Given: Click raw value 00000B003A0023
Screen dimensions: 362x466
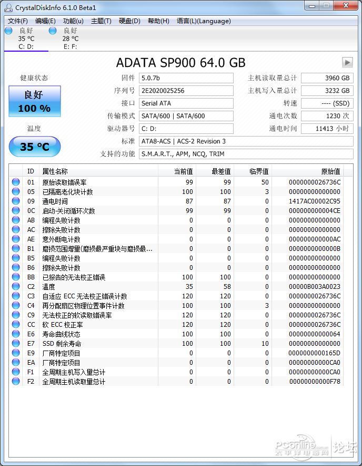Looking at the screenshot, I should [315, 287].
